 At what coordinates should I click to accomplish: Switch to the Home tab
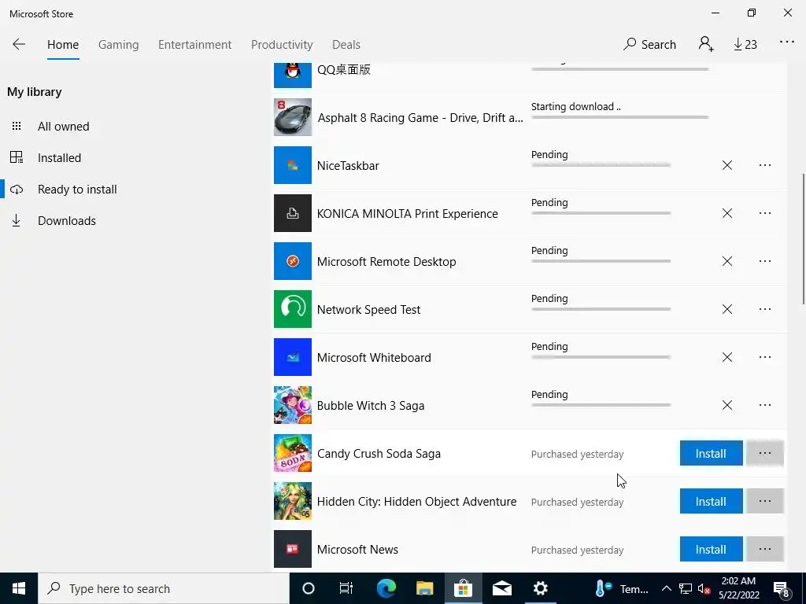63,45
